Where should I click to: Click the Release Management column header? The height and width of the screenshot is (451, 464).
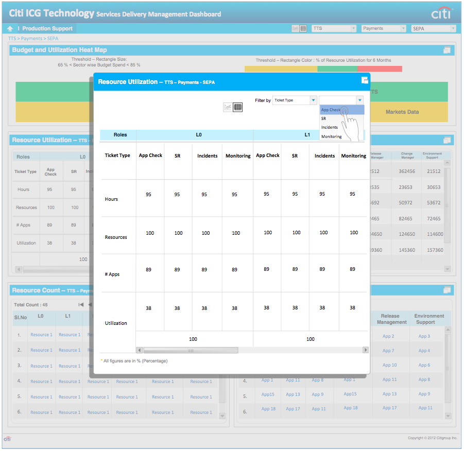coord(391,319)
